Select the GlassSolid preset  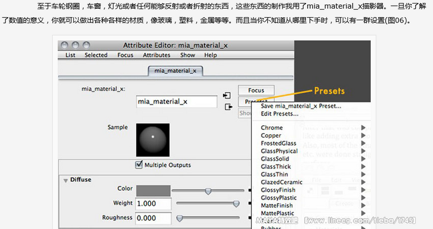point(275,159)
